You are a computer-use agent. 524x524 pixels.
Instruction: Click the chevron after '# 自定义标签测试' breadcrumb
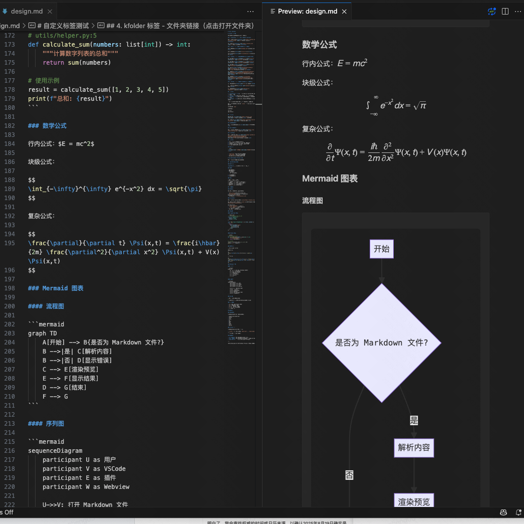tap(93, 26)
